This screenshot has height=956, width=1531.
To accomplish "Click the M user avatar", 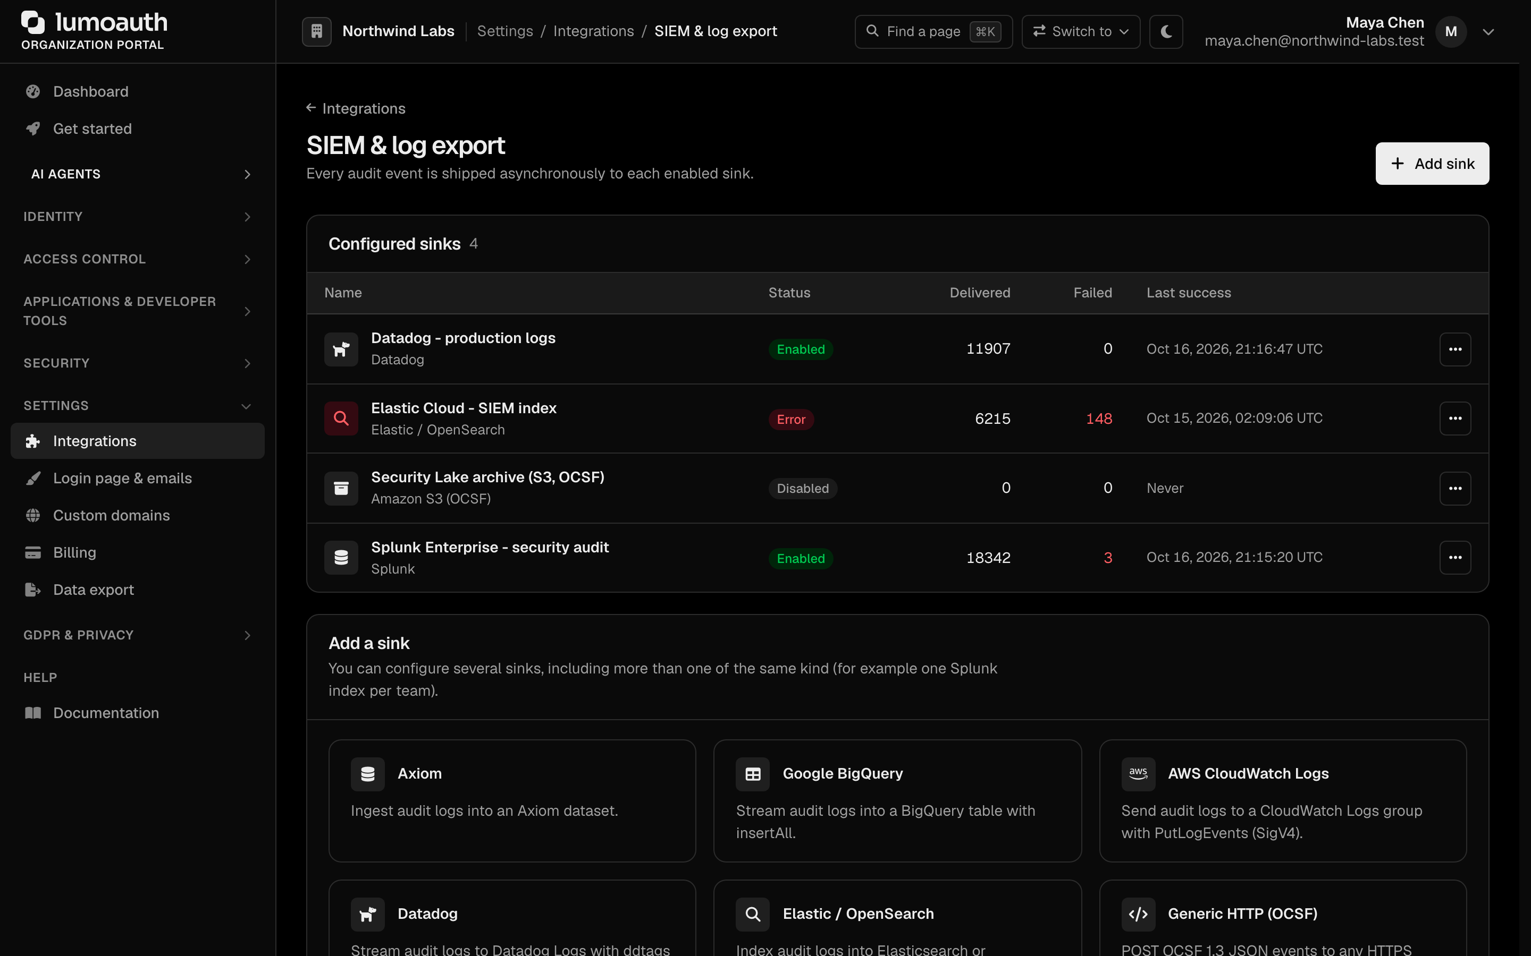I will coord(1451,32).
